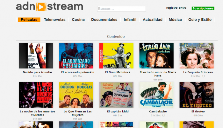
Task: Click the green Suscripciones button
Action: click(x=203, y=8)
